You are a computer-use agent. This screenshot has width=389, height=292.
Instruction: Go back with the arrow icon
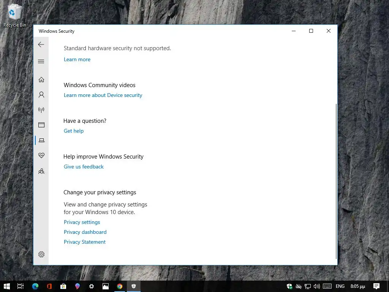[x=41, y=45]
